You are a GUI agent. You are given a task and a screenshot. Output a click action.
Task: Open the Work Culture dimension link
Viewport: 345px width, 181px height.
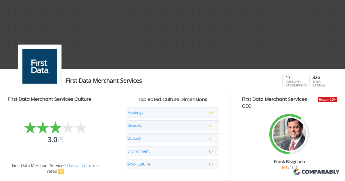point(139,164)
